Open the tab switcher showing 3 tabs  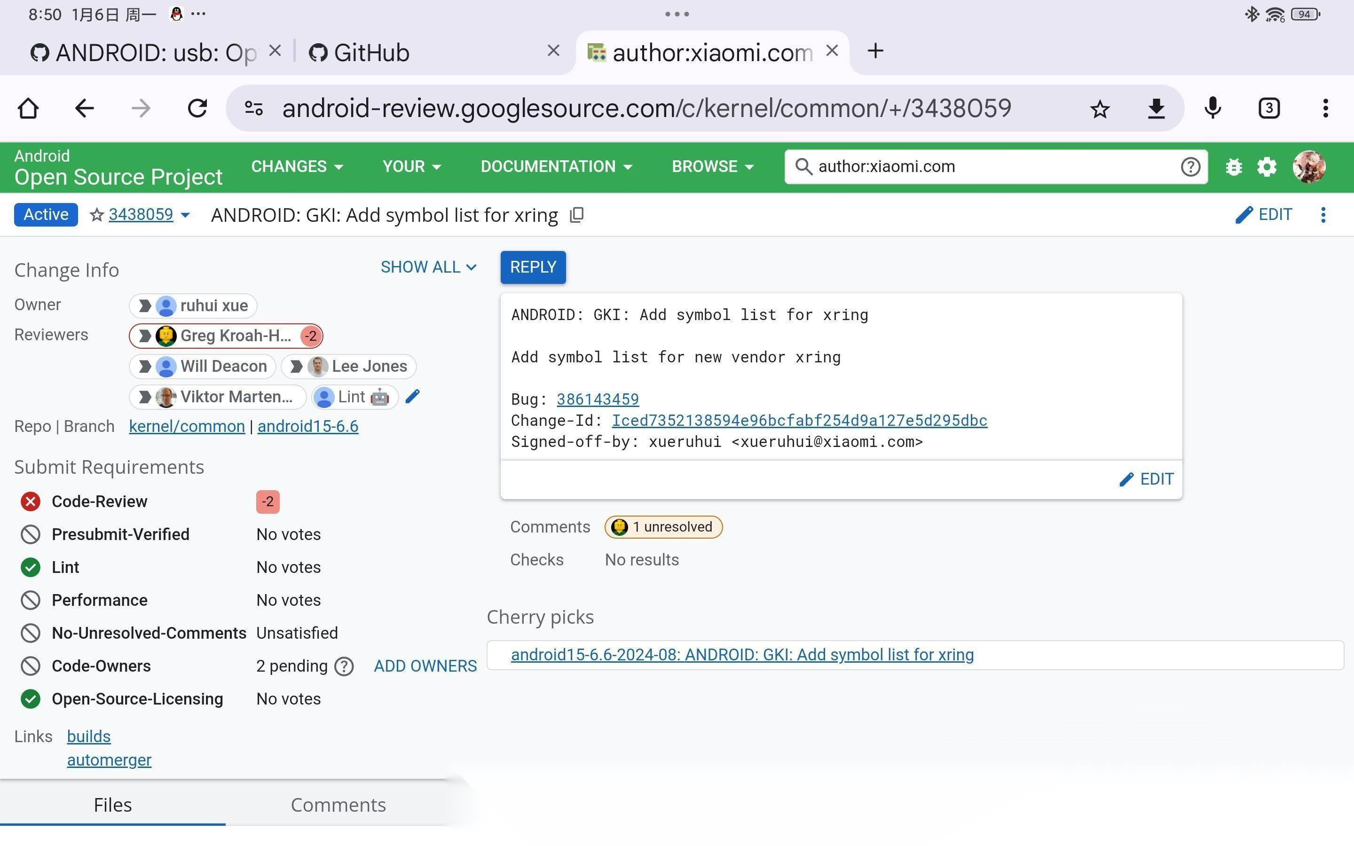point(1269,108)
